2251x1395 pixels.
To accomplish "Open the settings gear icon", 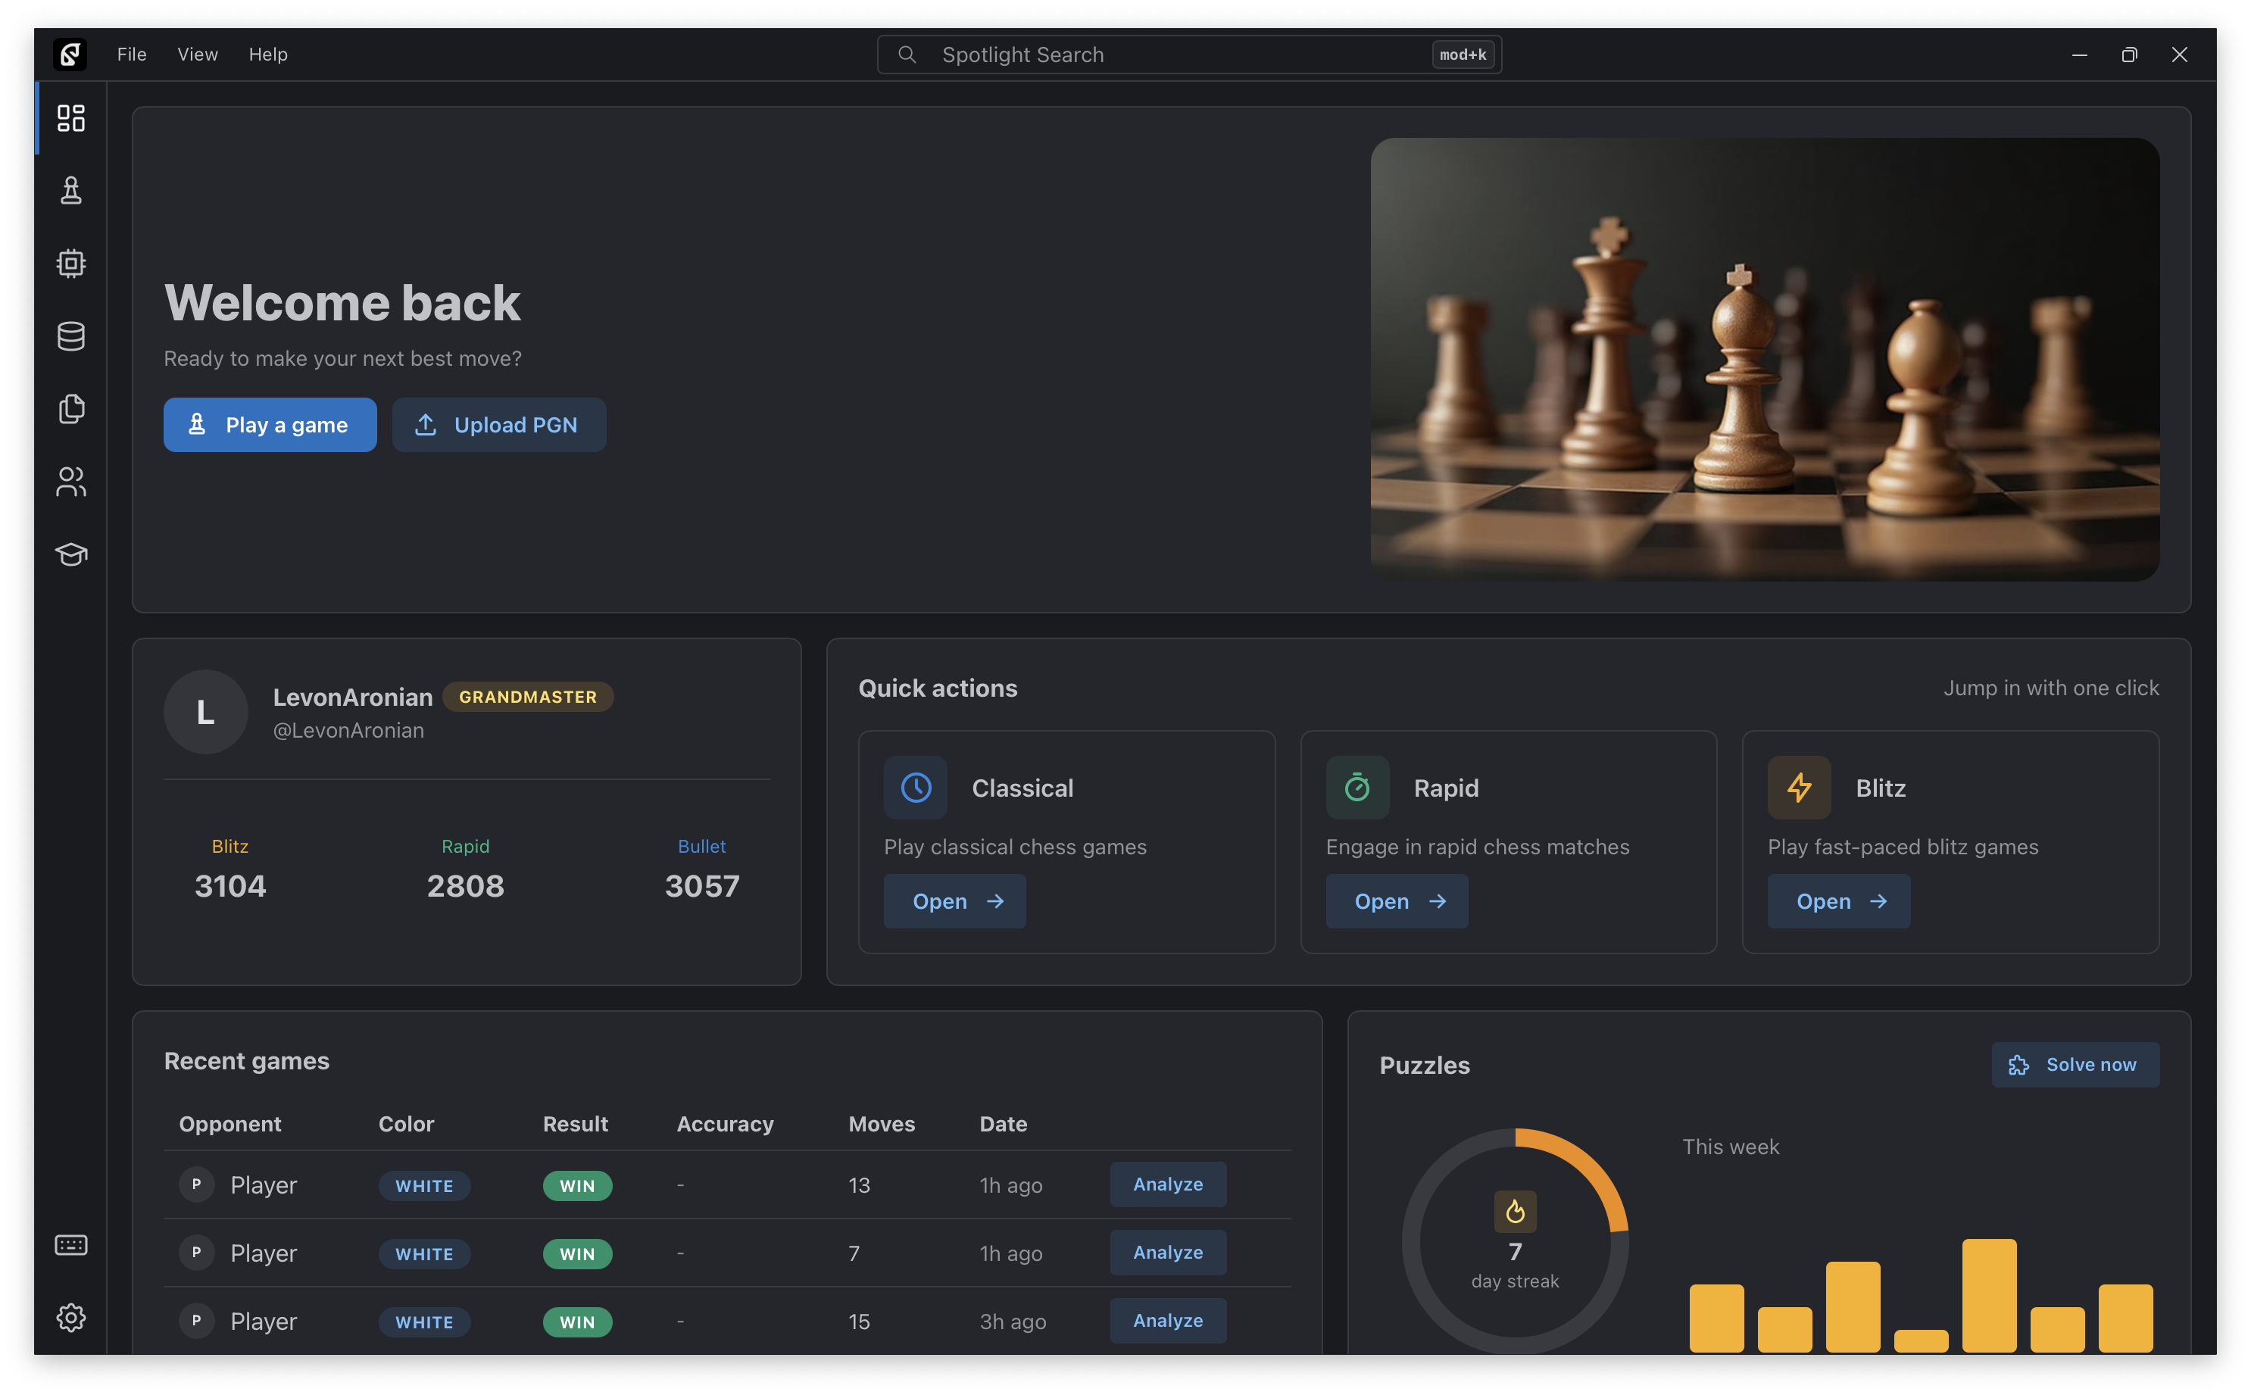I will [71, 1318].
